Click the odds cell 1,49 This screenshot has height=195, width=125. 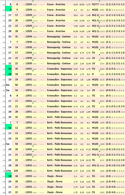(88, 15)
